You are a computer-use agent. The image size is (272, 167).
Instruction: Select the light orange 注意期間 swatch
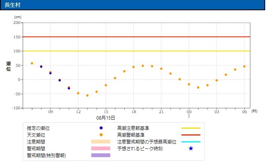tap(101, 142)
